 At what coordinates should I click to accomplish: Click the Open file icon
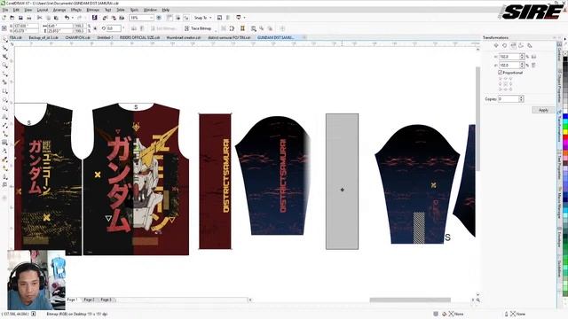coord(12,18)
